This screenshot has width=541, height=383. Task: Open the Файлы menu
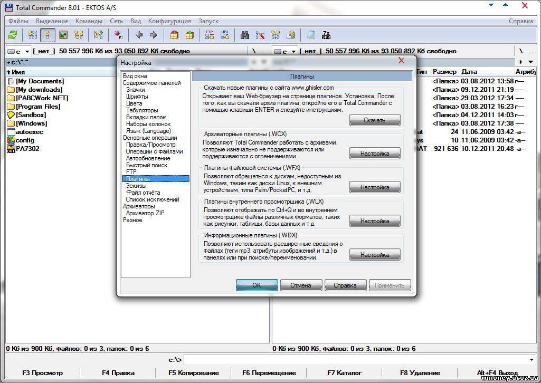[x=18, y=21]
